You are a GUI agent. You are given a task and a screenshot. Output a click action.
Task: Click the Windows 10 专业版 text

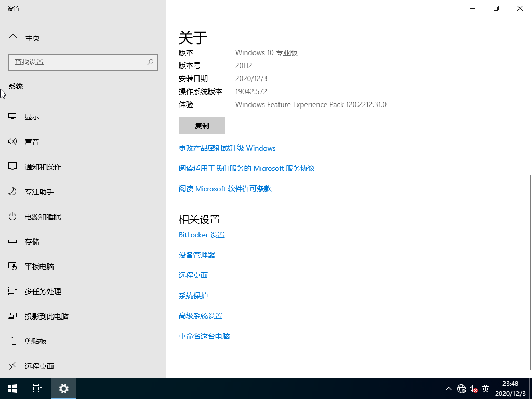267,52
